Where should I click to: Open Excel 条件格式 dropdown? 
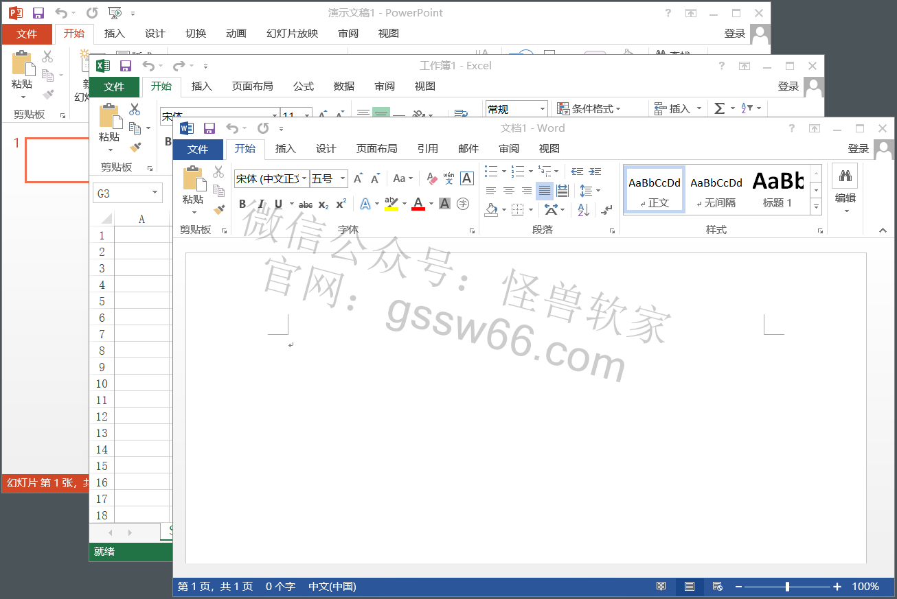(589, 108)
